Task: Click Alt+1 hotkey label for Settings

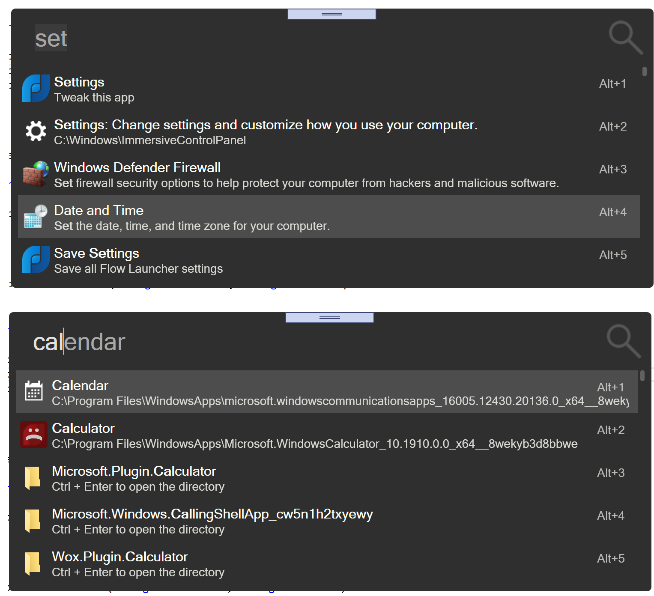Action: point(612,83)
